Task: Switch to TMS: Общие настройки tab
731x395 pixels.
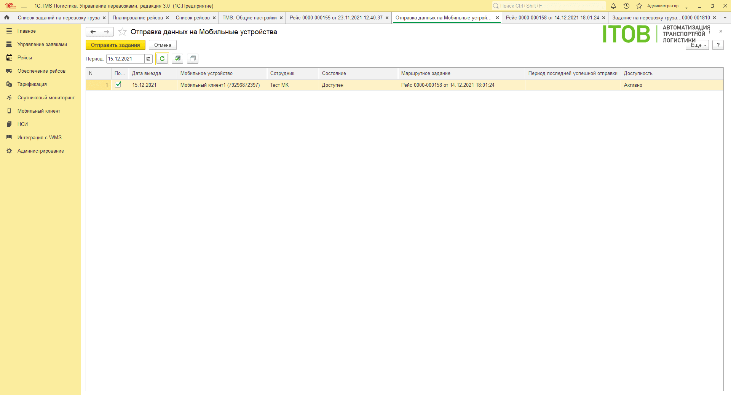Action: point(250,18)
